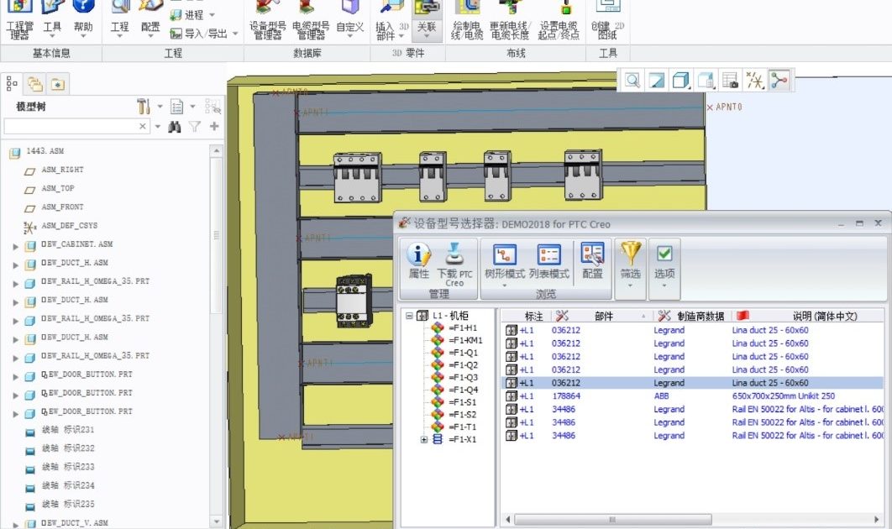The image size is (892, 529).
Task: Click 属性 in the selector dialog
Action: point(418,262)
